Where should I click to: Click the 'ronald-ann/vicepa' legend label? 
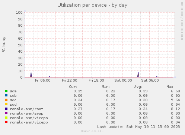coord(29,118)
